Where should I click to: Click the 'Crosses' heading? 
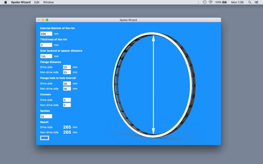click(x=45, y=94)
